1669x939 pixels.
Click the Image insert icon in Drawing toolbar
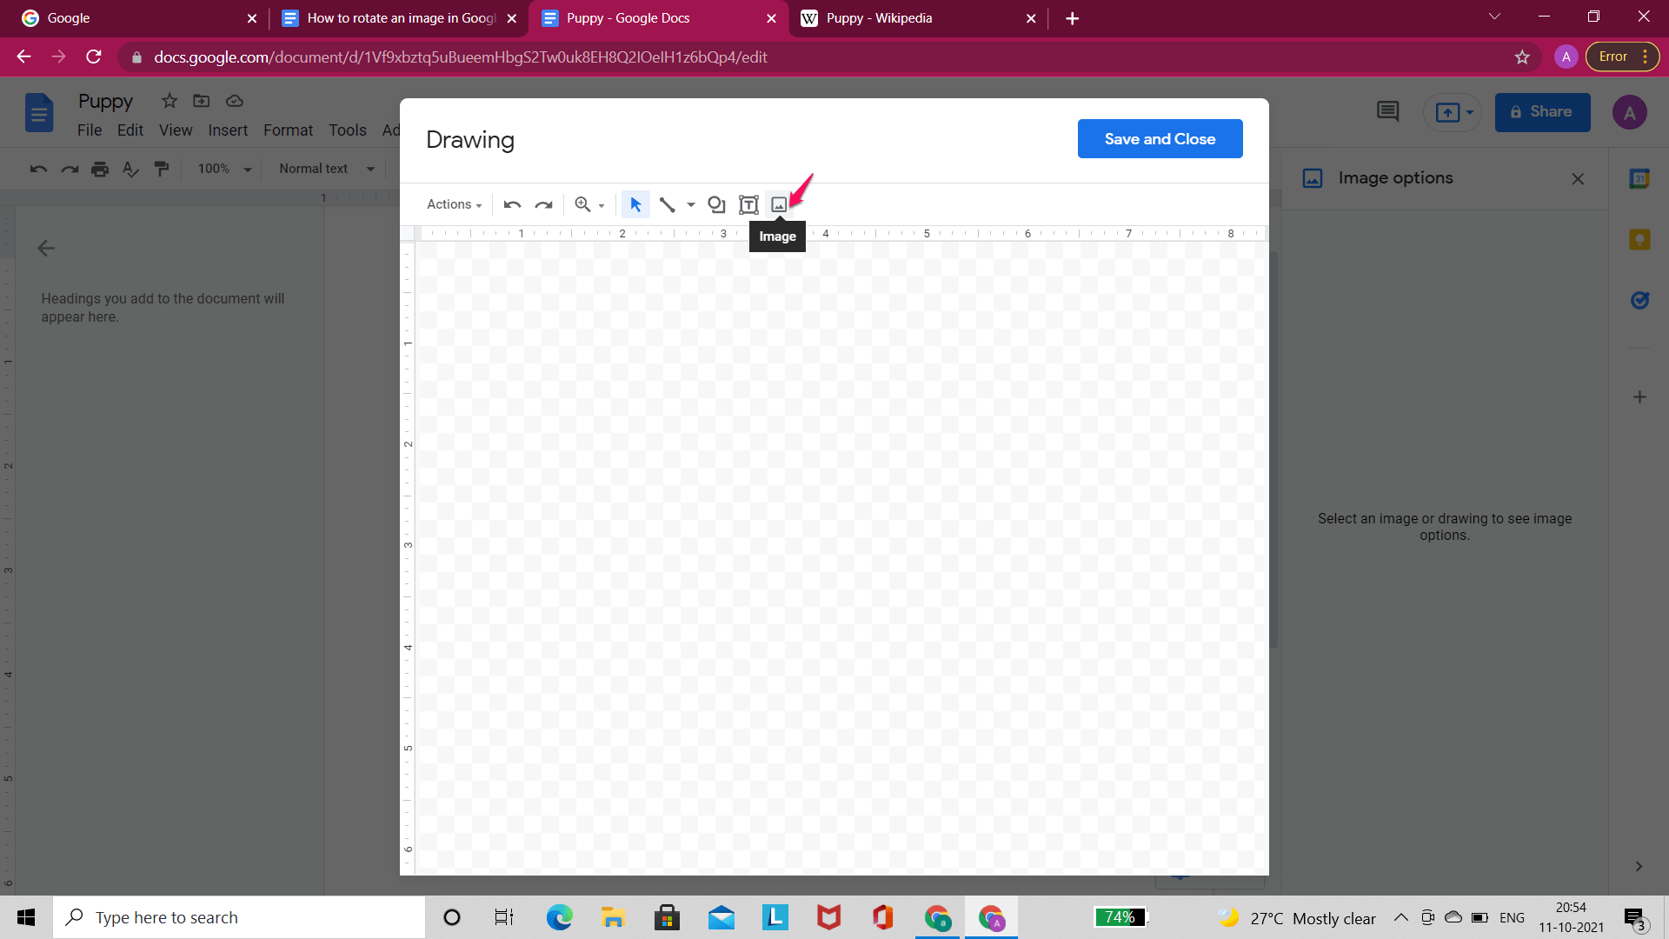777,204
